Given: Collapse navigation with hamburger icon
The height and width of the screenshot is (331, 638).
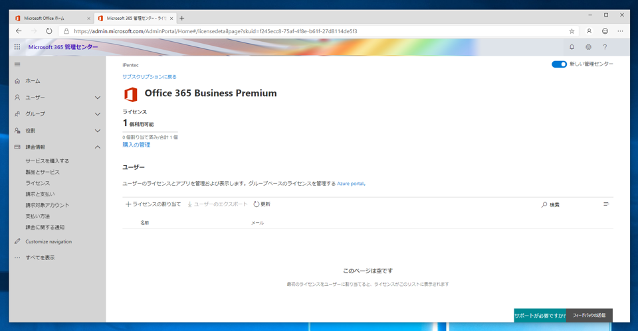Looking at the screenshot, I should pyautogui.click(x=17, y=64).
